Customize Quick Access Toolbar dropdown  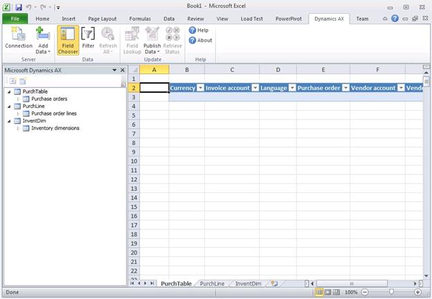coord(58,8)
